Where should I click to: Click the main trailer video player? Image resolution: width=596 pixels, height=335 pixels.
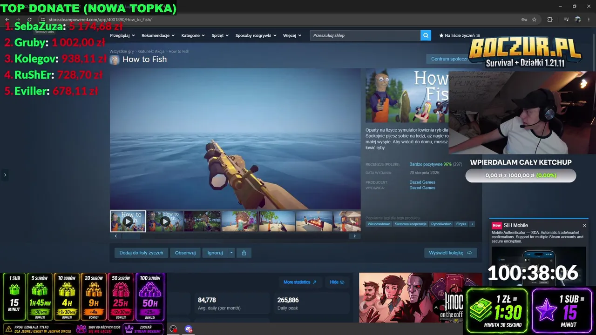[x=235, y=139]
